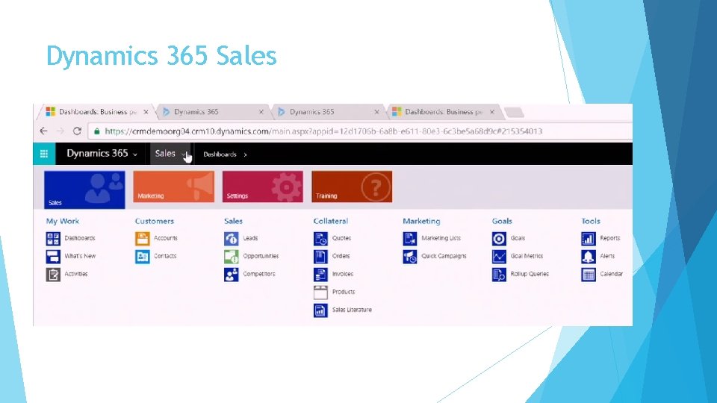
Task: Click the Quick Campaigns icon
Action: click(x=410, y=256)
